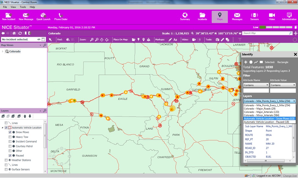Enable the Weather Stations layer
This screenshot has width=298, height=178.
click(x=6, y=160)
